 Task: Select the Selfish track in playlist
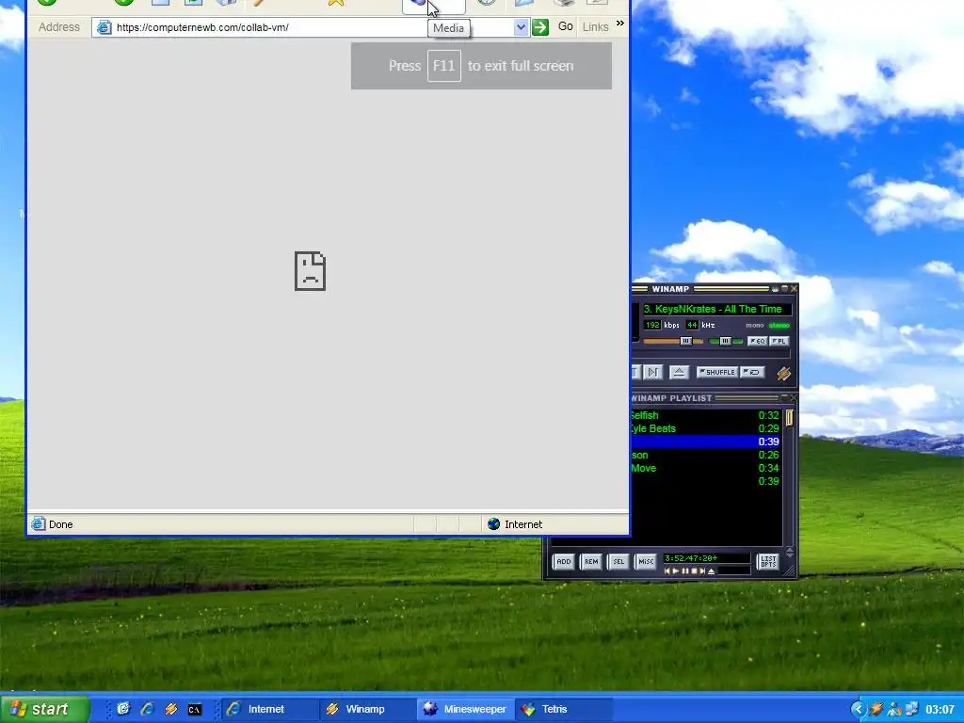coord(706,415)
